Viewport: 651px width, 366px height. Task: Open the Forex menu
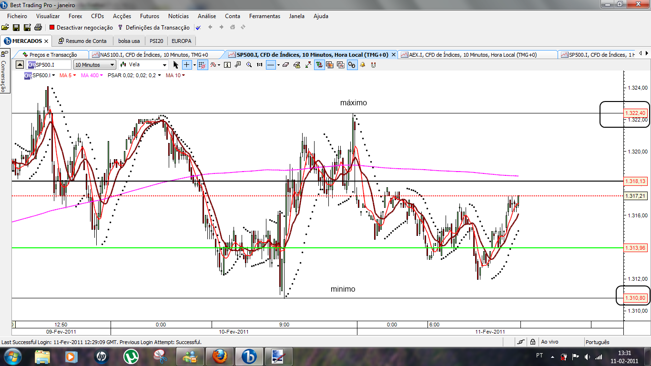click(x=75, y=16)
